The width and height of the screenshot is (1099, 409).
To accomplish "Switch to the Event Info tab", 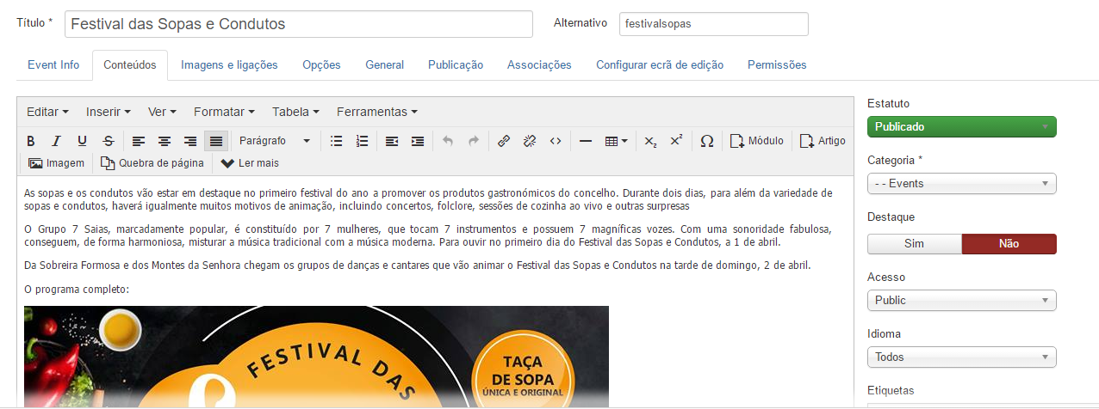I will [53, 65].
